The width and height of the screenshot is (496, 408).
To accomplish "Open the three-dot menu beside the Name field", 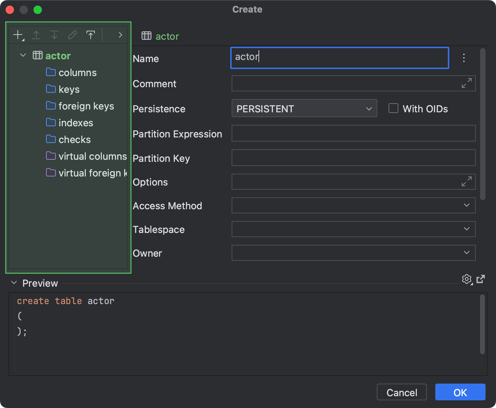I will (x=464, y=58).
